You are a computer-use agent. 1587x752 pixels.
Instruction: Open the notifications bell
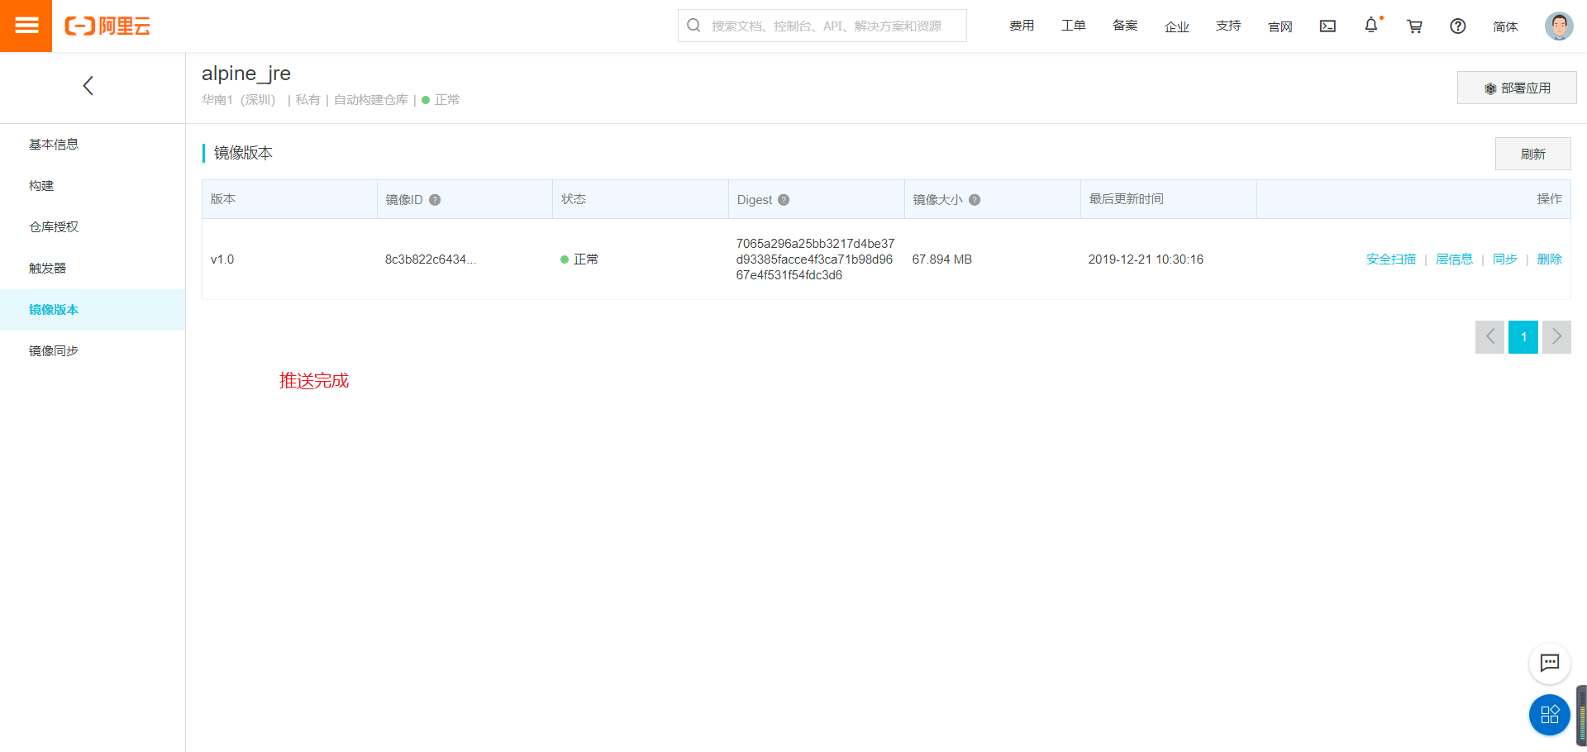[x=1371, y=26]
